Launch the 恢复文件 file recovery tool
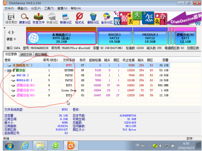 tap(38, 19)
